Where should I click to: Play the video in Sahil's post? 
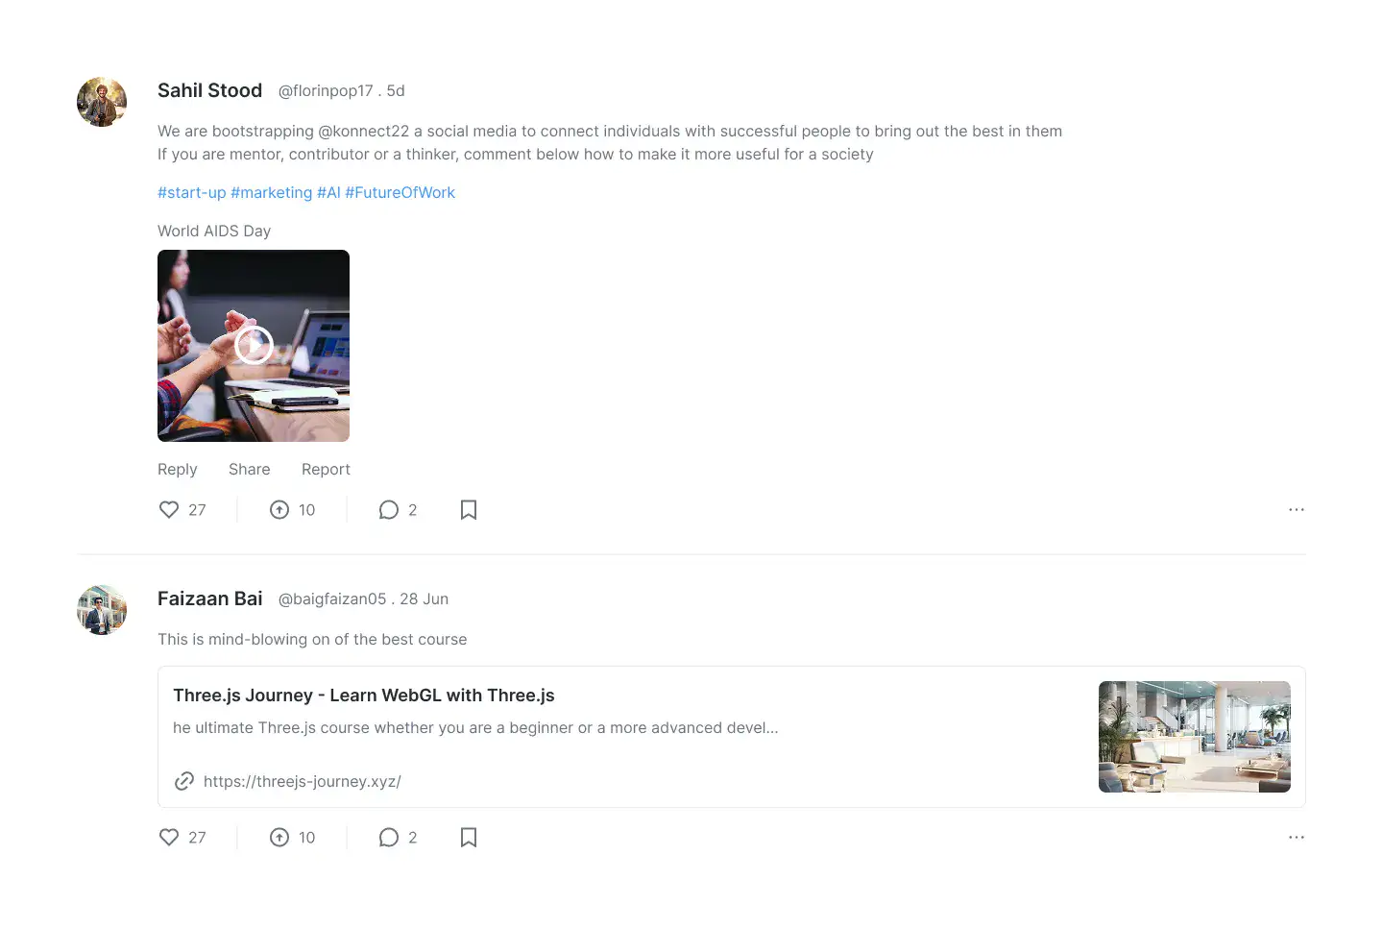click(x=254, y=345)
